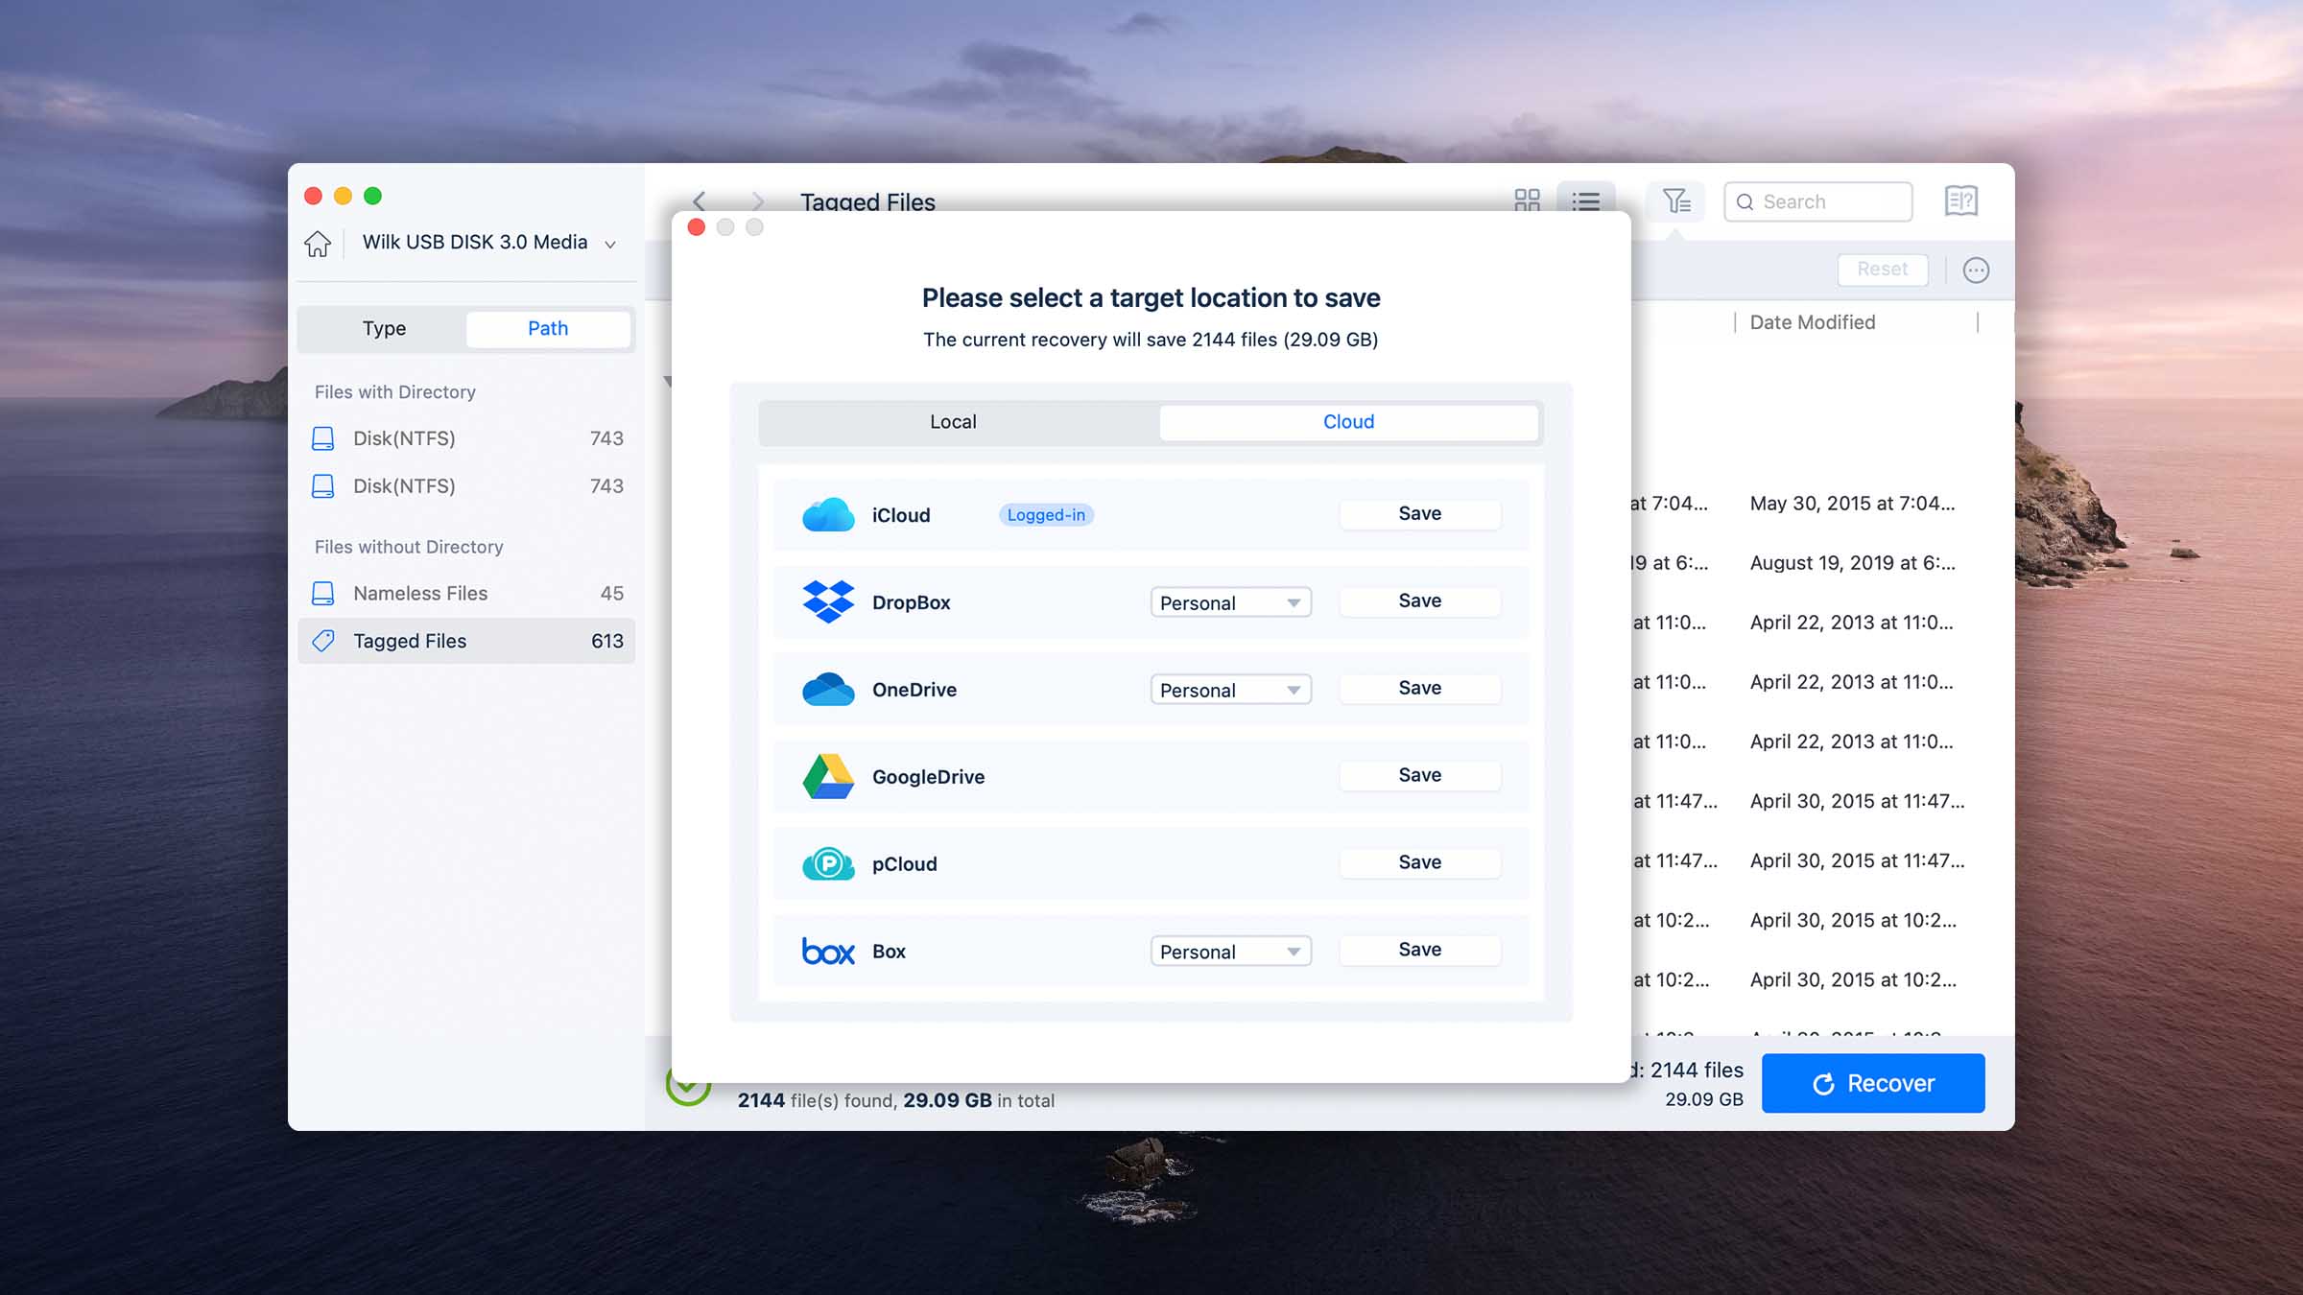Open the filter funnel icon
Viewport: 2303px width, 1295px height.
[1675, 200]
